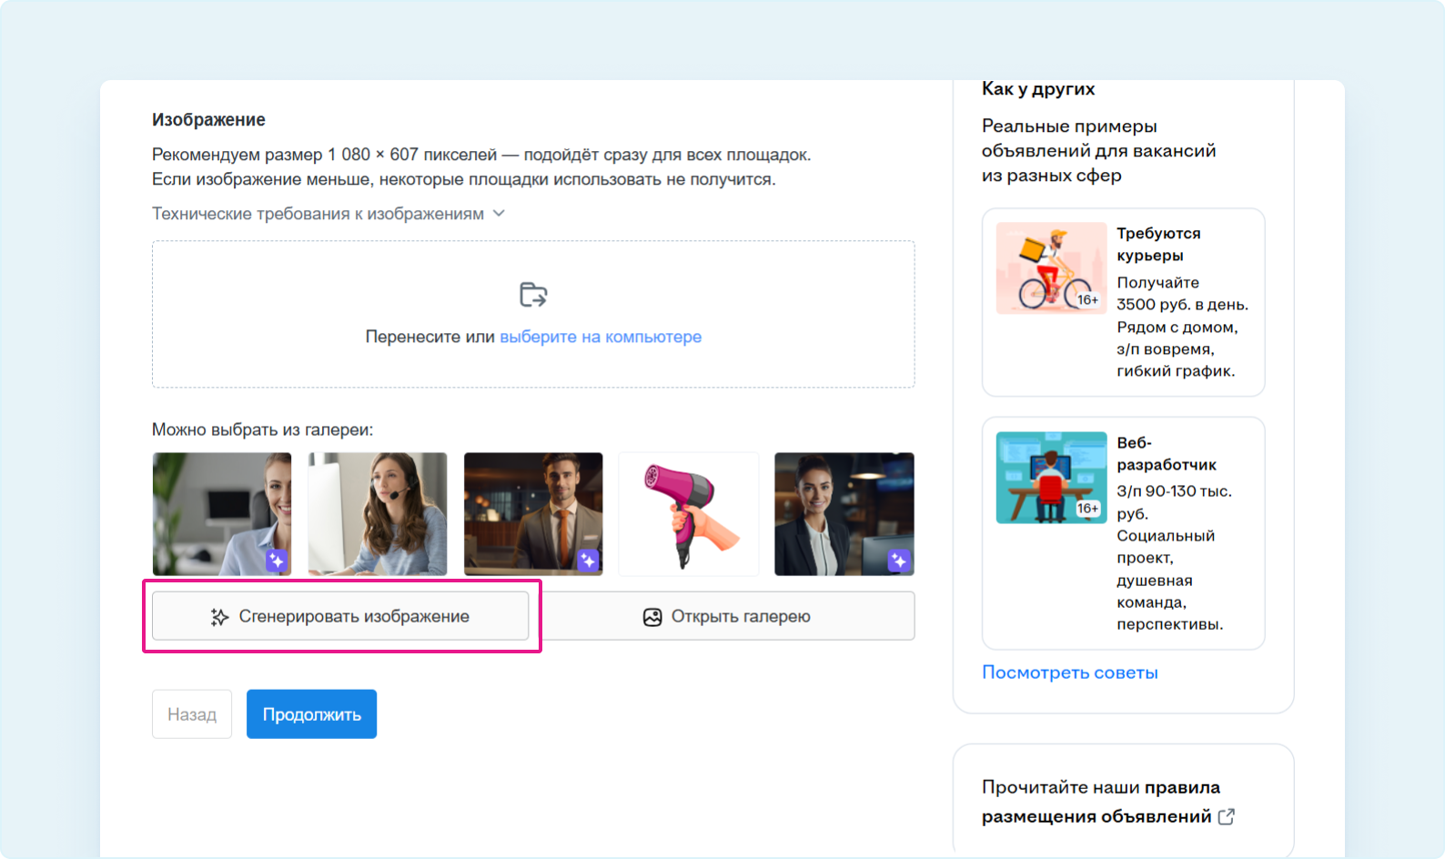The width and height of the screenshot is (1445, 859).
Task: Click Веб-разработчик example heading
Action: tap(1167, 454)
